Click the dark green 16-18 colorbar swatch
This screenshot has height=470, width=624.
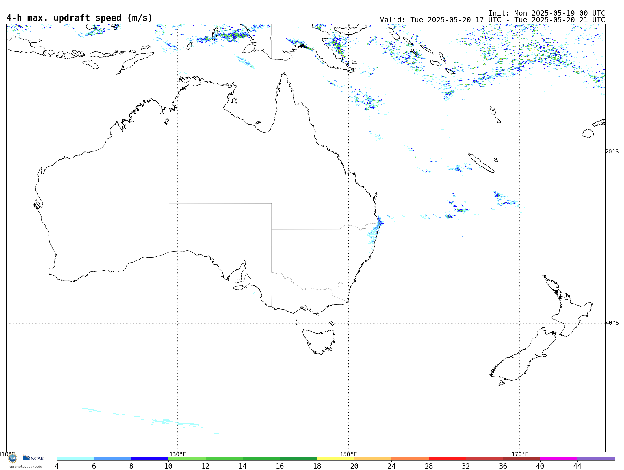click(299, 459)
